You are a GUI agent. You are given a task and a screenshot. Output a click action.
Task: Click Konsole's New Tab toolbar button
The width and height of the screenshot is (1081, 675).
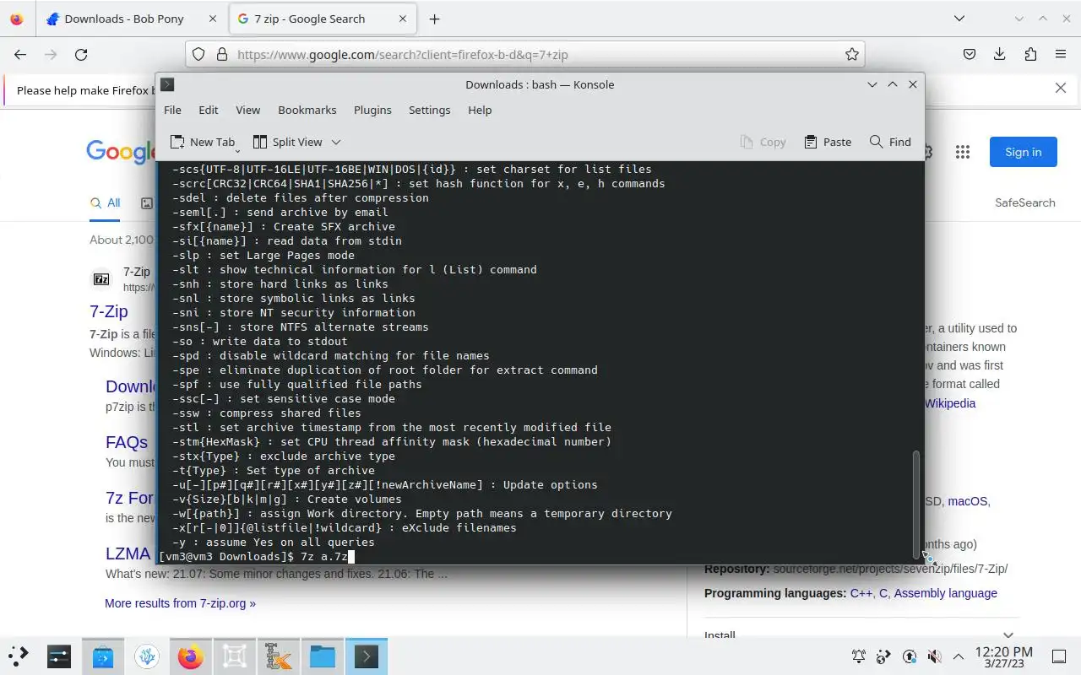203,142
